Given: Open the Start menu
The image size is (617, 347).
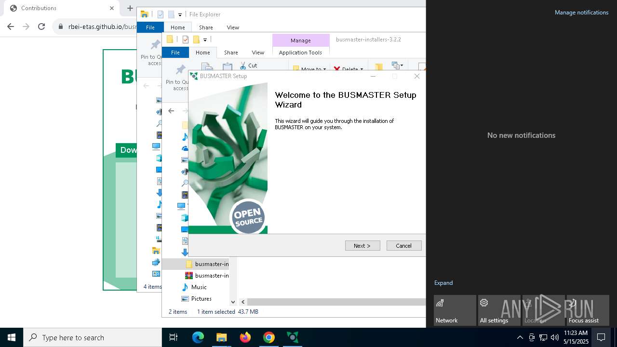Looking at the screenshot, I should click(x=12, y=337).
